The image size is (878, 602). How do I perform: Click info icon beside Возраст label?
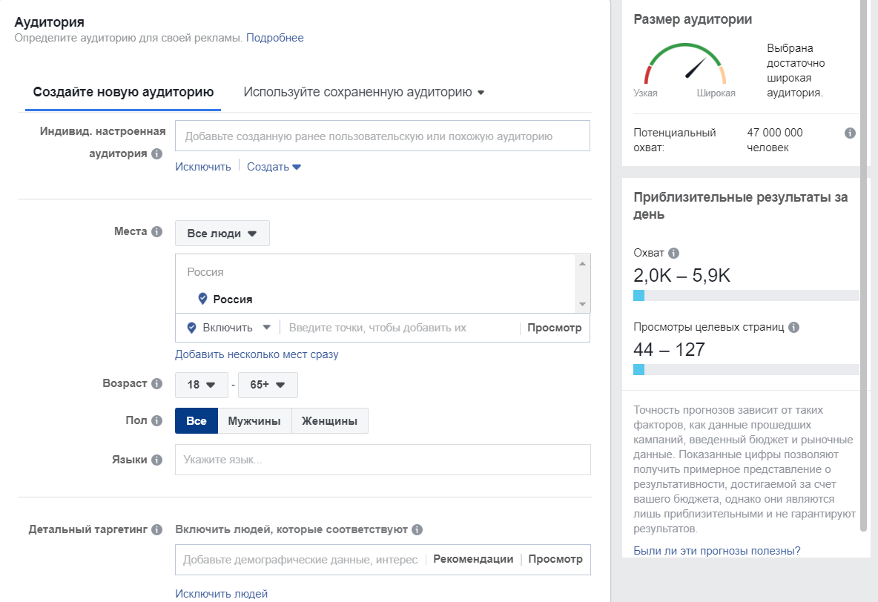[156, 384]
